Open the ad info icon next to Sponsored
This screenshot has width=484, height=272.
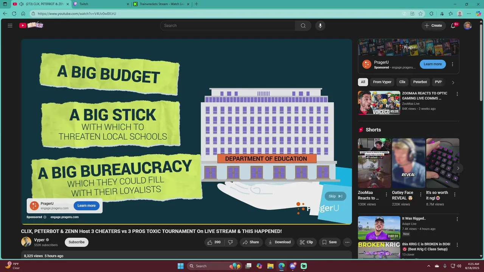[x=45, y=217]
